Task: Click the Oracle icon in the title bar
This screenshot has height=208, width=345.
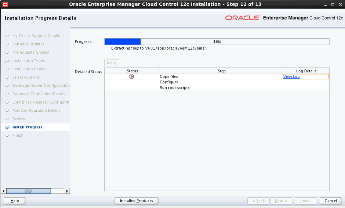Action: (x=5, y=4)
